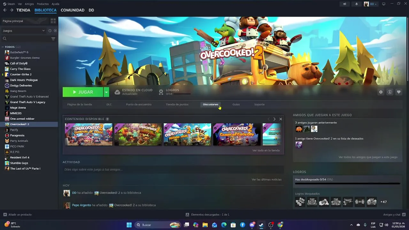Close the Contenido Disponible panel
Image resolution: width=409 pixels, height=230 pixels.
(281, 119)
